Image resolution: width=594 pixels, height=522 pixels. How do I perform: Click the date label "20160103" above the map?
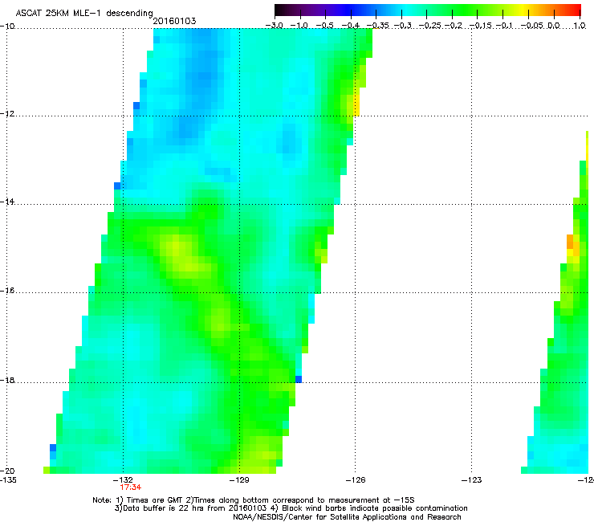click(174, 21)
